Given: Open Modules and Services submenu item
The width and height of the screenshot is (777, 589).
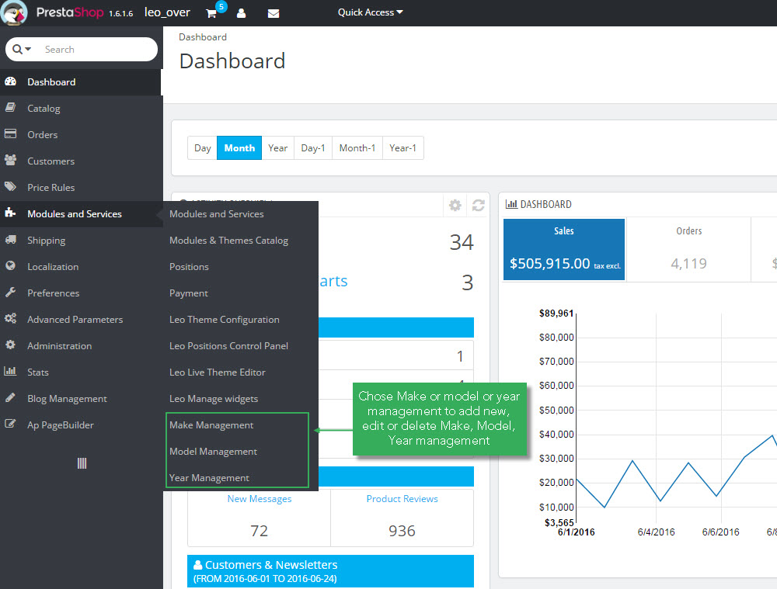Looking at the screenshot, I should (217, 214).
